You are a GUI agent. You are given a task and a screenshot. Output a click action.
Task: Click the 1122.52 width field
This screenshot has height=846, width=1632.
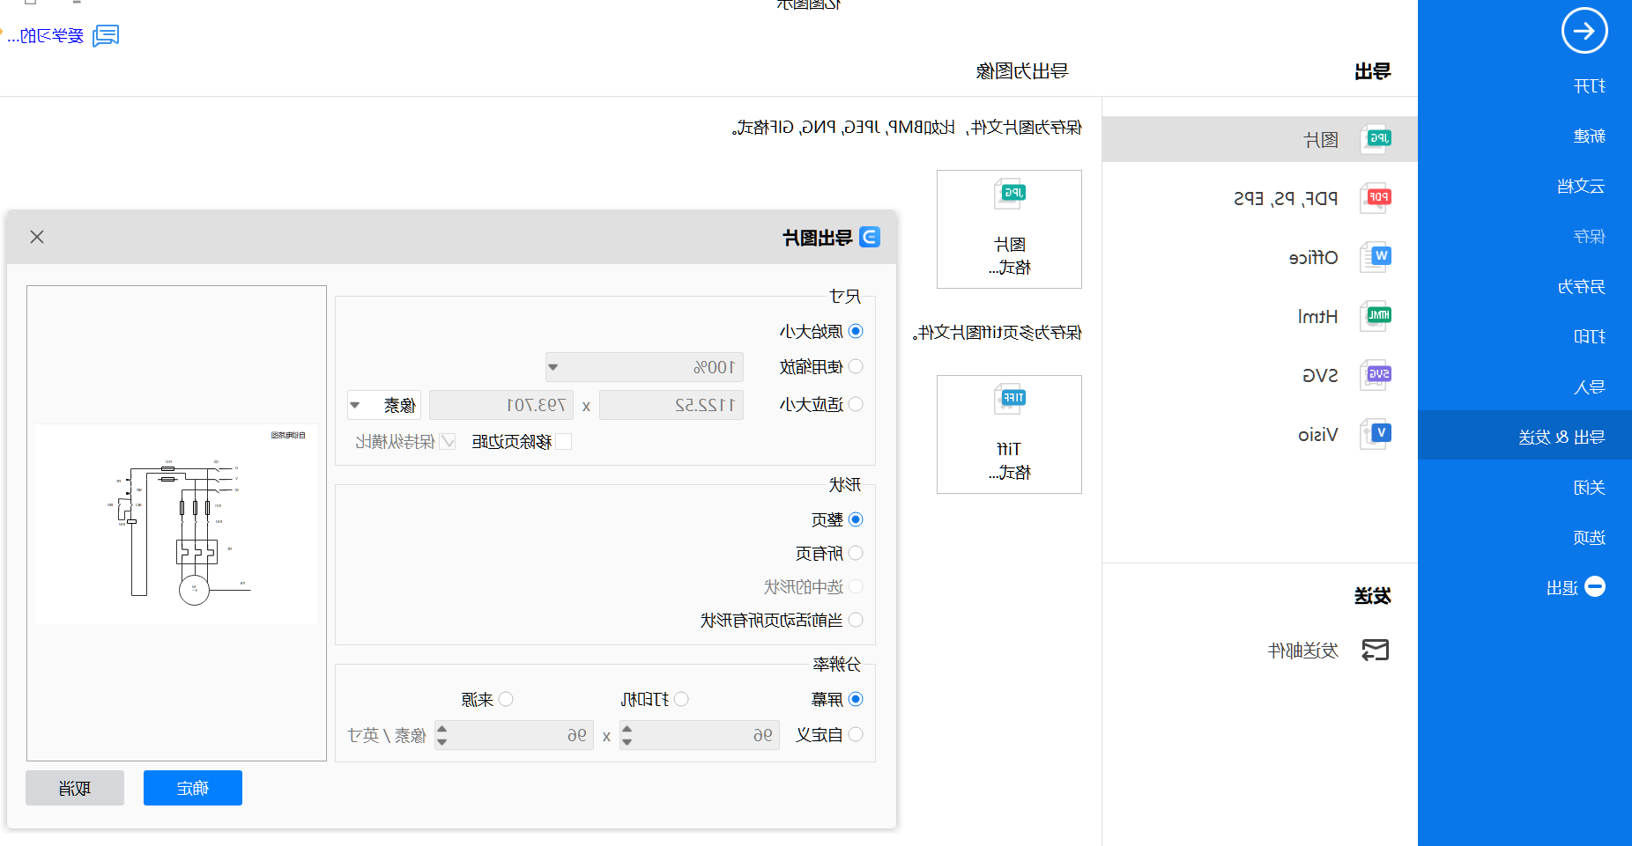671,405
